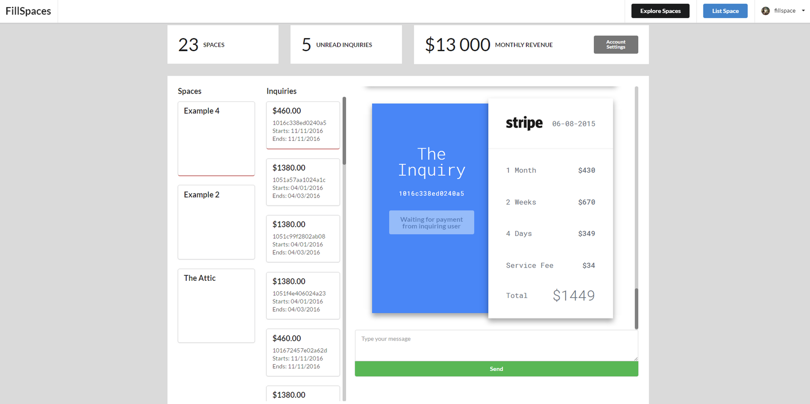The height and width of the screenshot is (404, 810).
Task: Click the Explore Spaces button
Action: [660, 11]
